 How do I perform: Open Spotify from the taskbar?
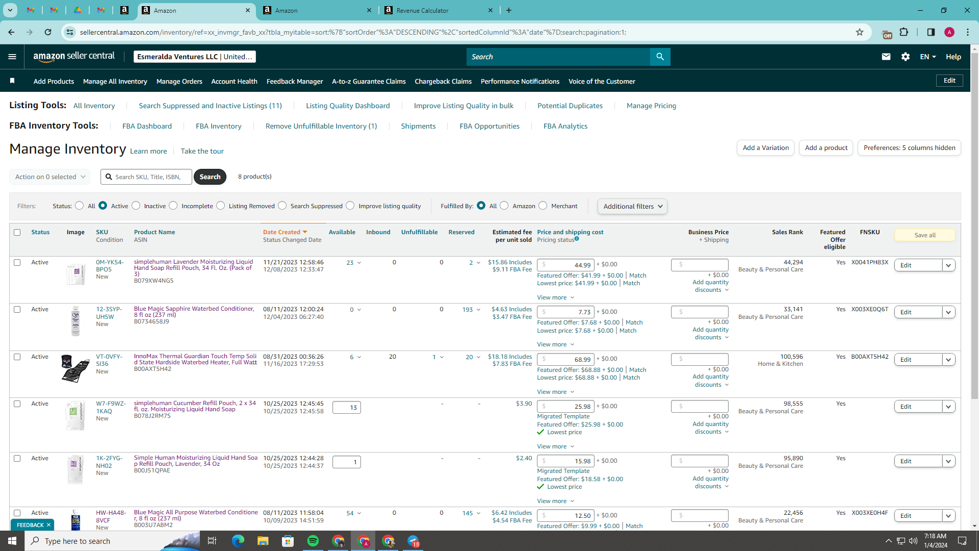(x=313, y=541)
